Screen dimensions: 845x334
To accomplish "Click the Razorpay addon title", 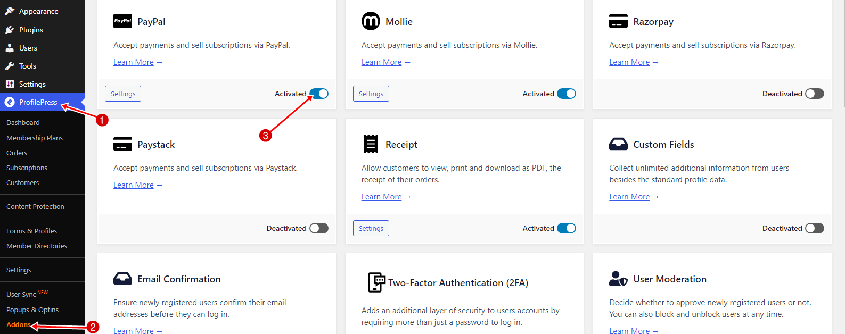I will [x=653, y=22].
